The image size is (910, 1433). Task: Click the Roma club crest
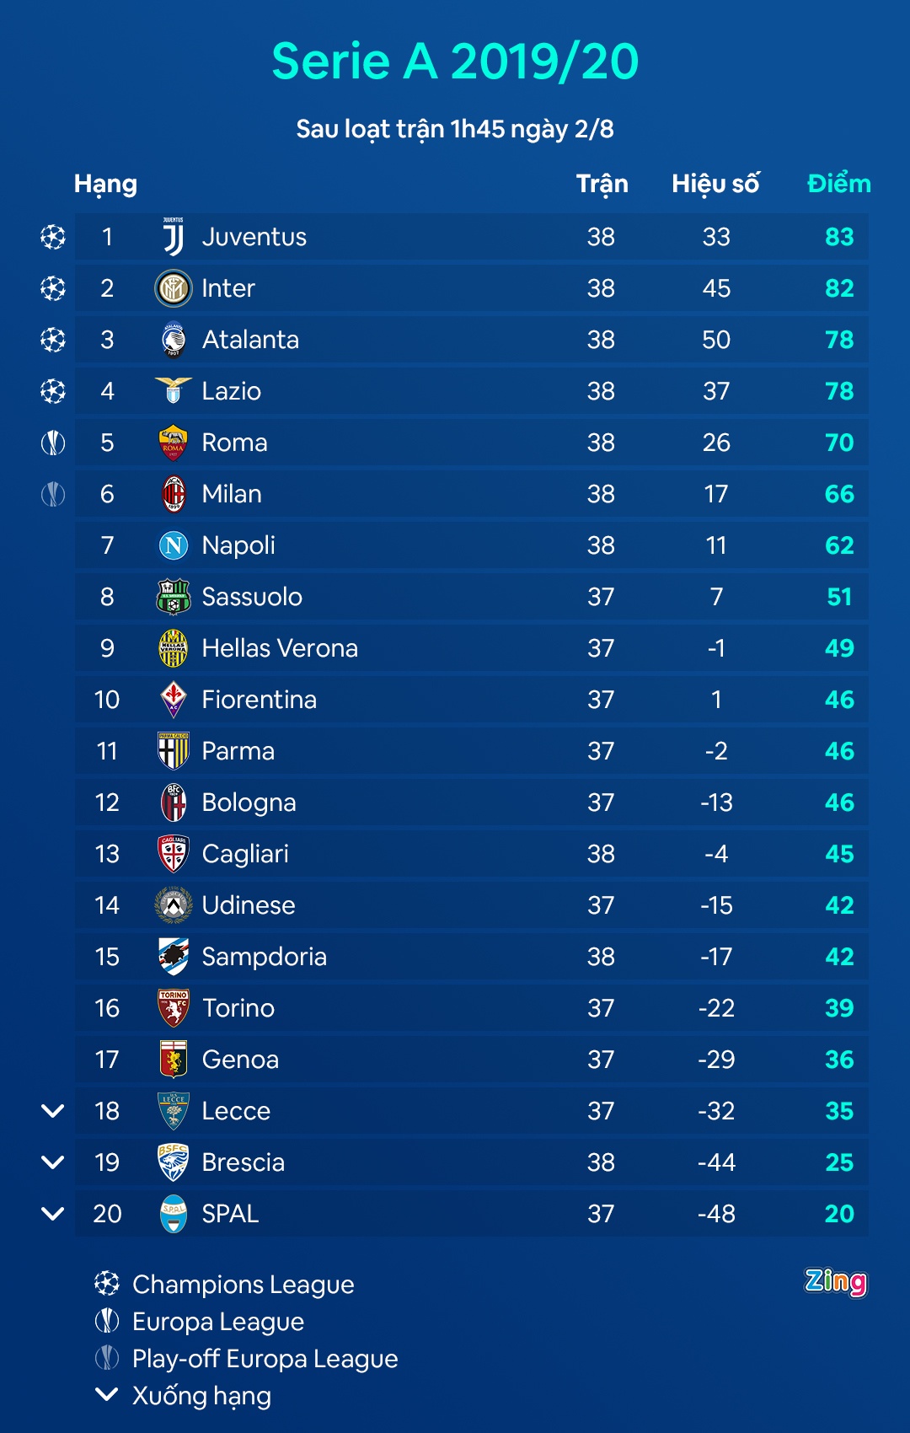[x=174, y=443]
